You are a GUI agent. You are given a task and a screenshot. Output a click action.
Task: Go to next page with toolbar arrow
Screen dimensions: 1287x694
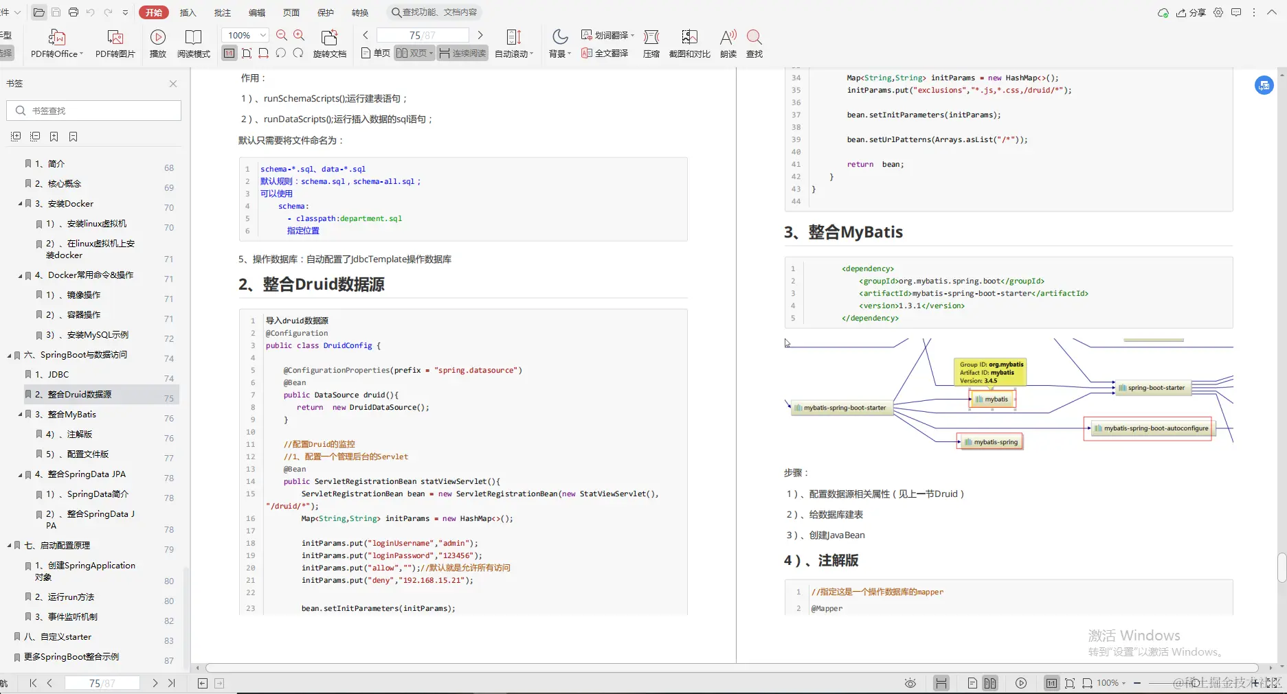click(x=480, y=35)
